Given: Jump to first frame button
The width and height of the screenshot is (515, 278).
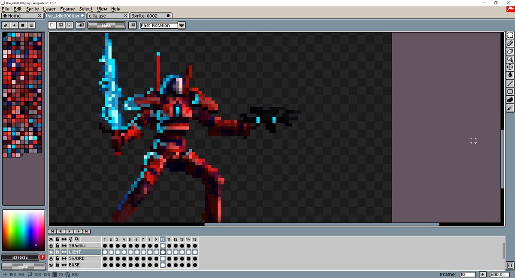Looking at the screenshot, I should (53, 231).
